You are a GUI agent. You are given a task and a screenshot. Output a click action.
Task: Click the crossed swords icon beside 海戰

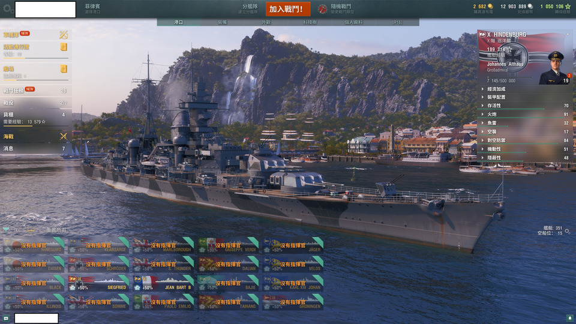coord(63,136)
